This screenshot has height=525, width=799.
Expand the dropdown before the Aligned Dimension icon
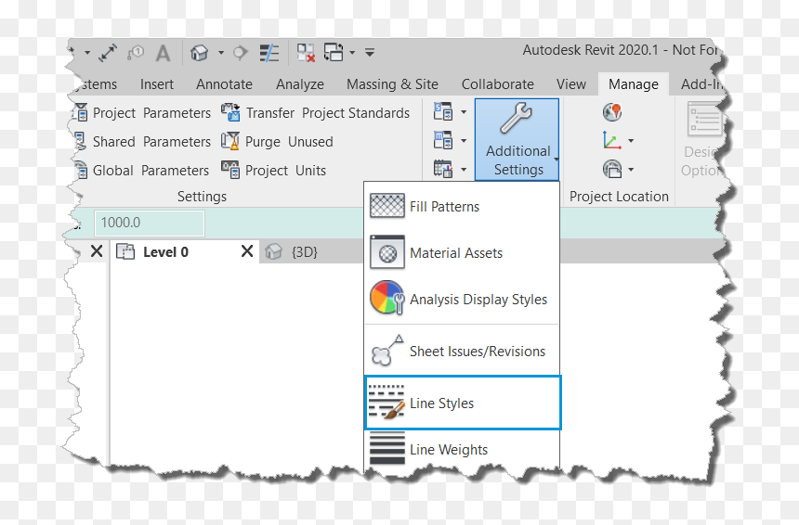click(87, 53)
